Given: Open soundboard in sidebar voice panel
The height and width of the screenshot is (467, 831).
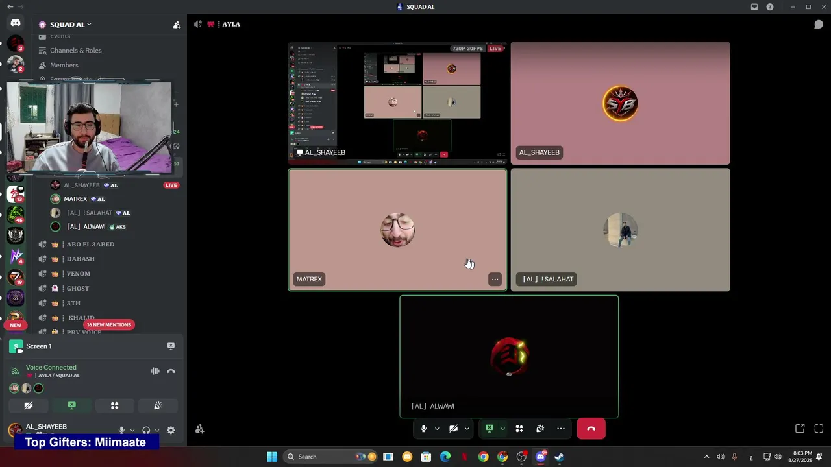Looking at the screenshot, I should [x=158, y=405].
